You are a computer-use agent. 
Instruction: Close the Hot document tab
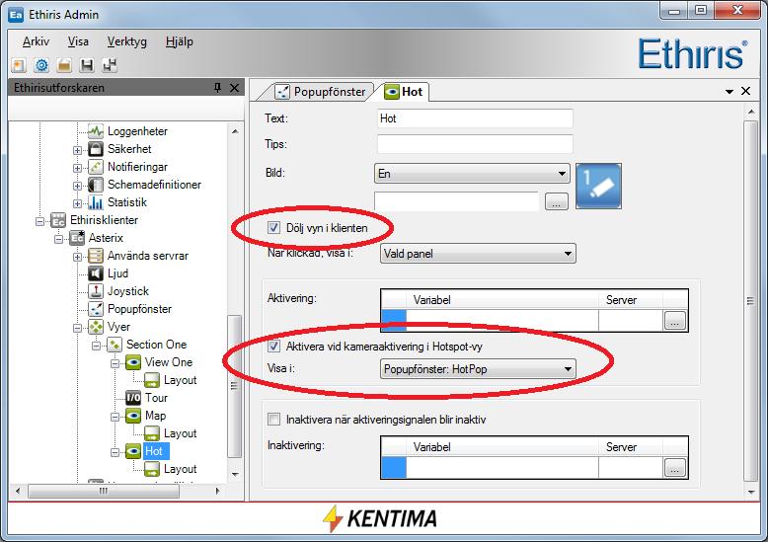tap(746, 91)
